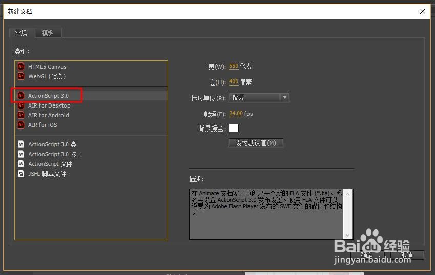This screenshot has height=275, width=435.
Task: Open the 标尺单位 dropdown showing 像素
Action: 259,98
